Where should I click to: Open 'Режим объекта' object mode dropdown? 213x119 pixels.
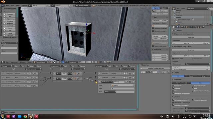click(x=41, y=62)
